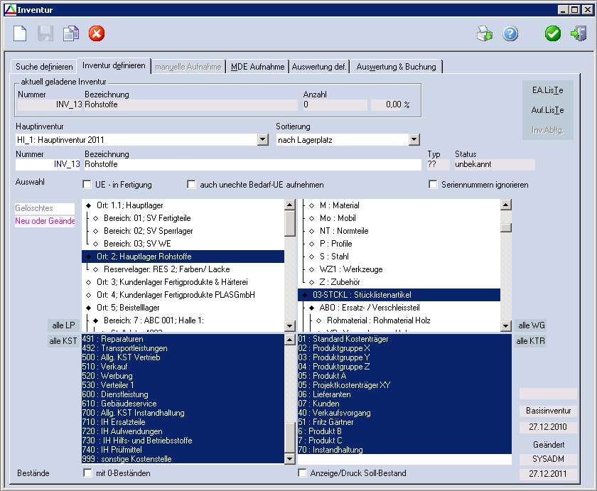Click the copy documents toolbar icon
The image size is (597, 491).
click(70, 33)
